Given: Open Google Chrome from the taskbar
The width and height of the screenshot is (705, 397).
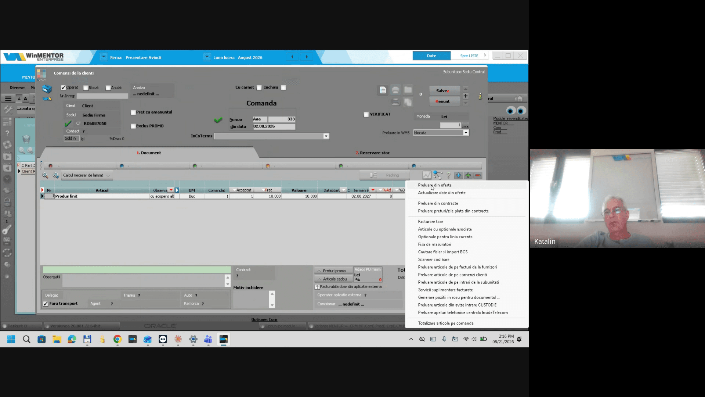Looking at the screenshot, I should coord(117,339).
